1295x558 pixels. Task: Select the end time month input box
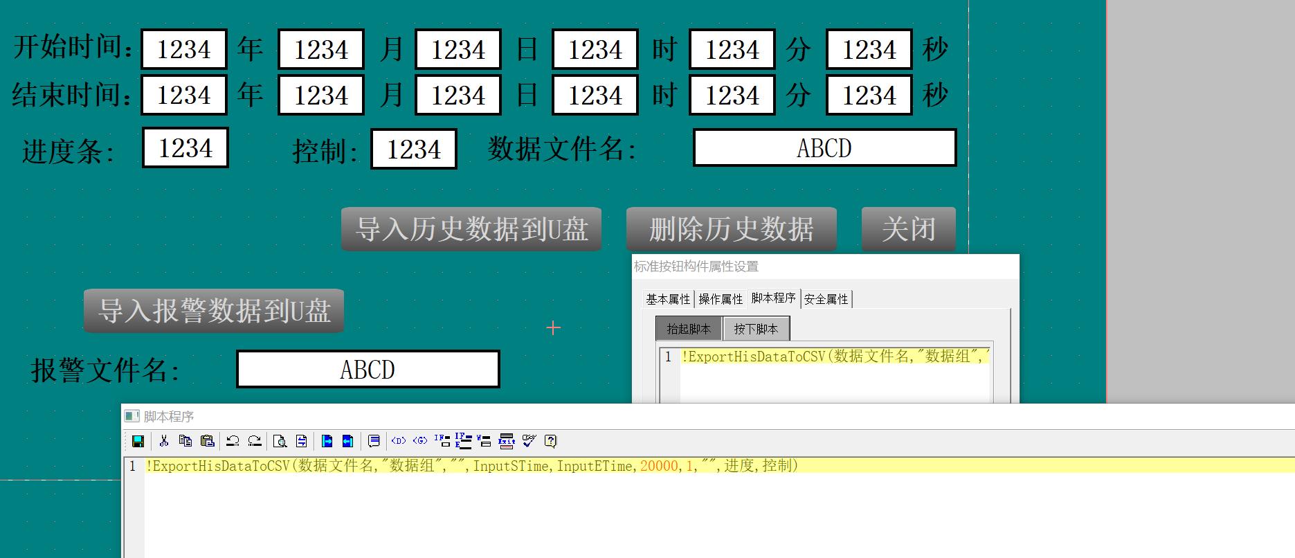(x=321, y=95)
